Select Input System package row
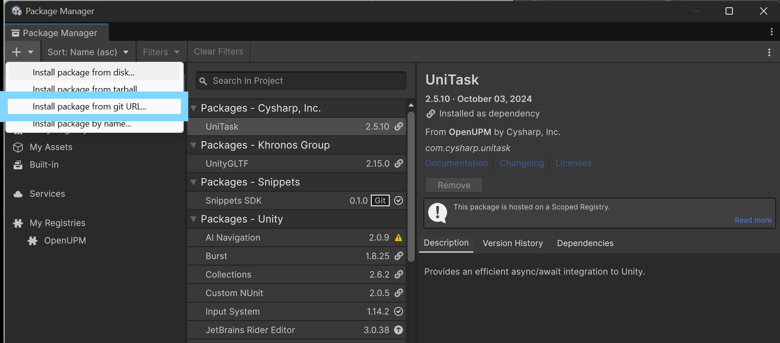 [296, 311]
